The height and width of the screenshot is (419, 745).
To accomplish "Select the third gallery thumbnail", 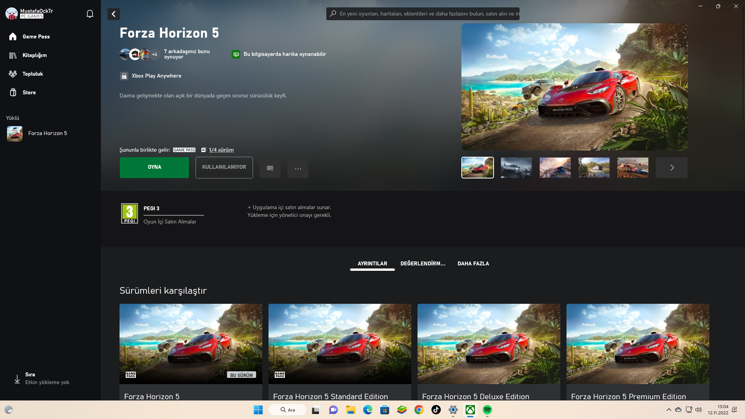I will tap(555, 168).
